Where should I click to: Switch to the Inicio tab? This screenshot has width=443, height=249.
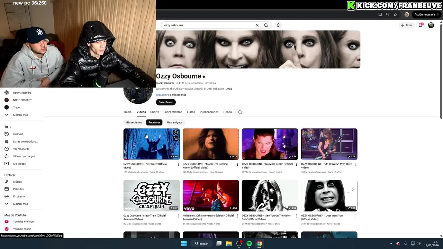[128, 112]
